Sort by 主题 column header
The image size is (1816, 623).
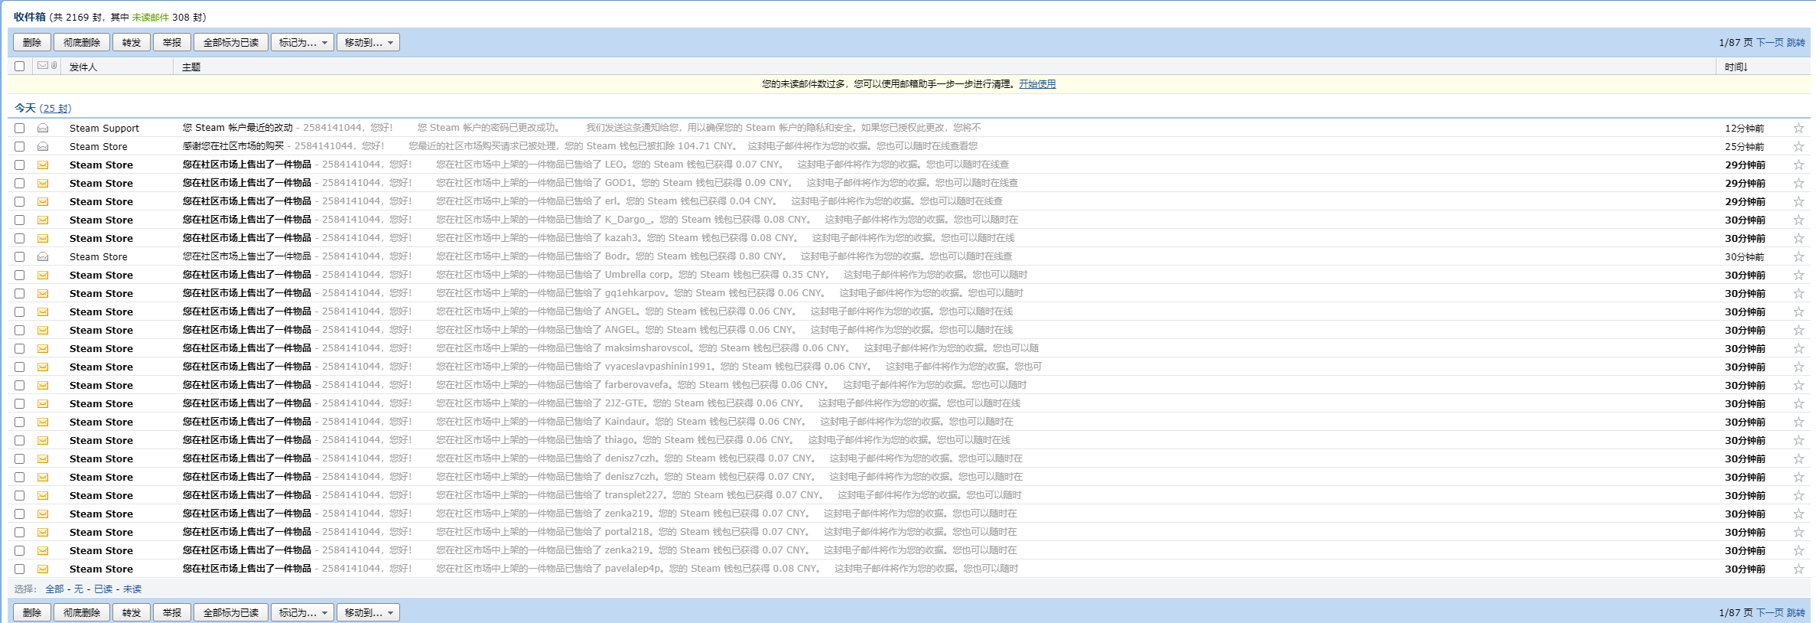(x=191, y=67)
